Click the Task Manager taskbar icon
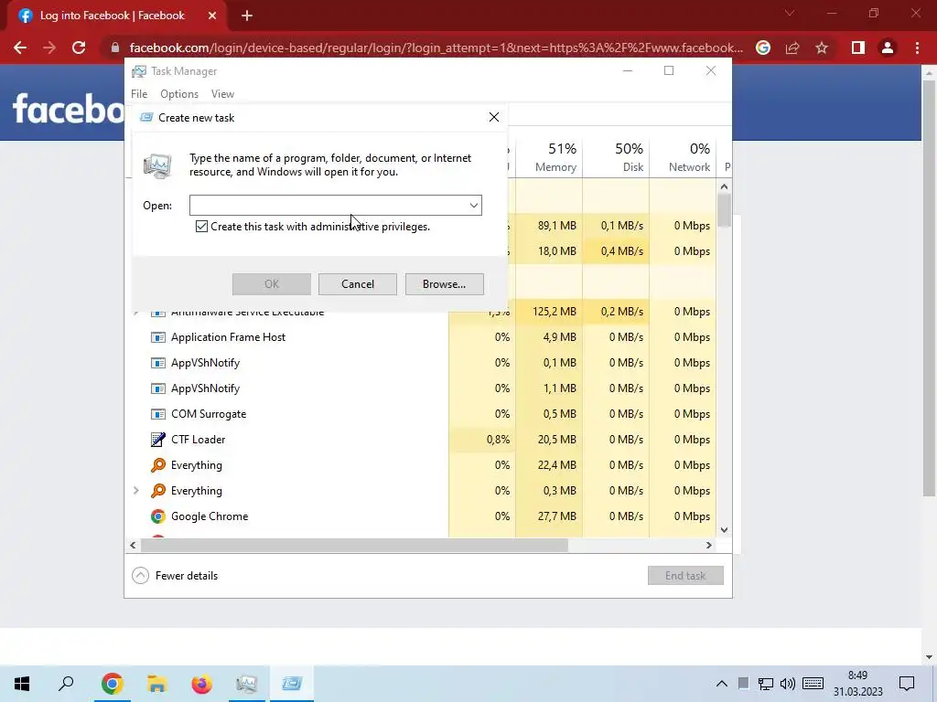Viewport: 937px width, 702px height. [x=246, y=684]
